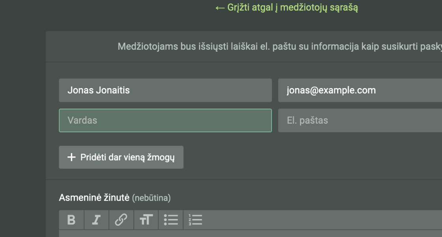This screenshot has height=237, width=442.
Task: Click the left arrow before Grįžti atgal
Action: pyautogui.click(x=220, y=8)
